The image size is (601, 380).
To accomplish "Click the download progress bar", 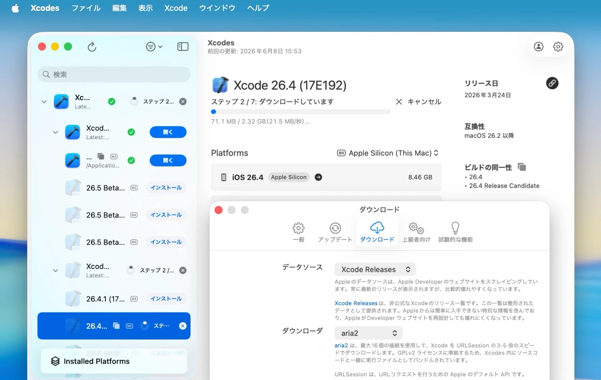I will pos(301,112).
